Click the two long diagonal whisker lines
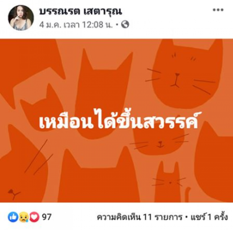 pyautogui.click(x=39, y=157)
